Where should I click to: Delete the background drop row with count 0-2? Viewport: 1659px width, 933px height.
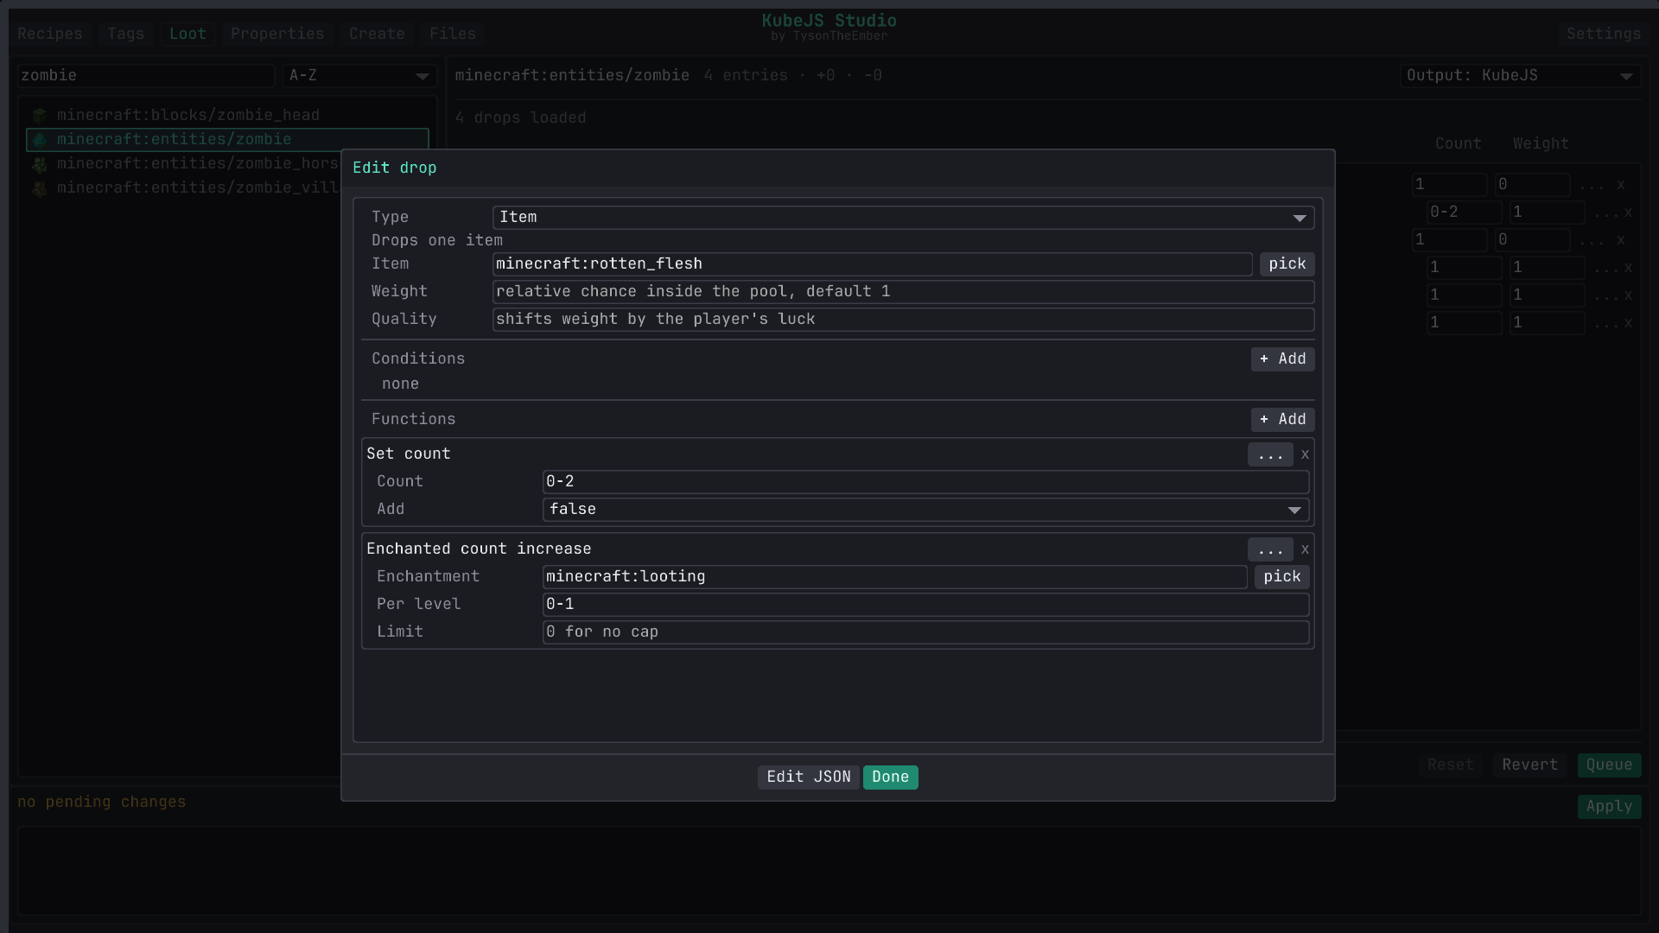[1628, 213]
